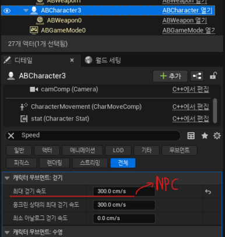
Task: Edit 웅크린 상태의 최대 걷기 속도 value
Action: (x=124, y=205)
